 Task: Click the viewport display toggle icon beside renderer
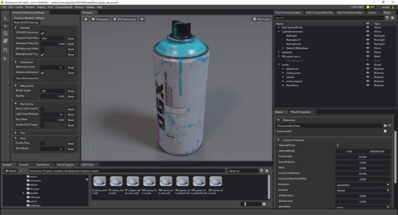coord(142,19)
